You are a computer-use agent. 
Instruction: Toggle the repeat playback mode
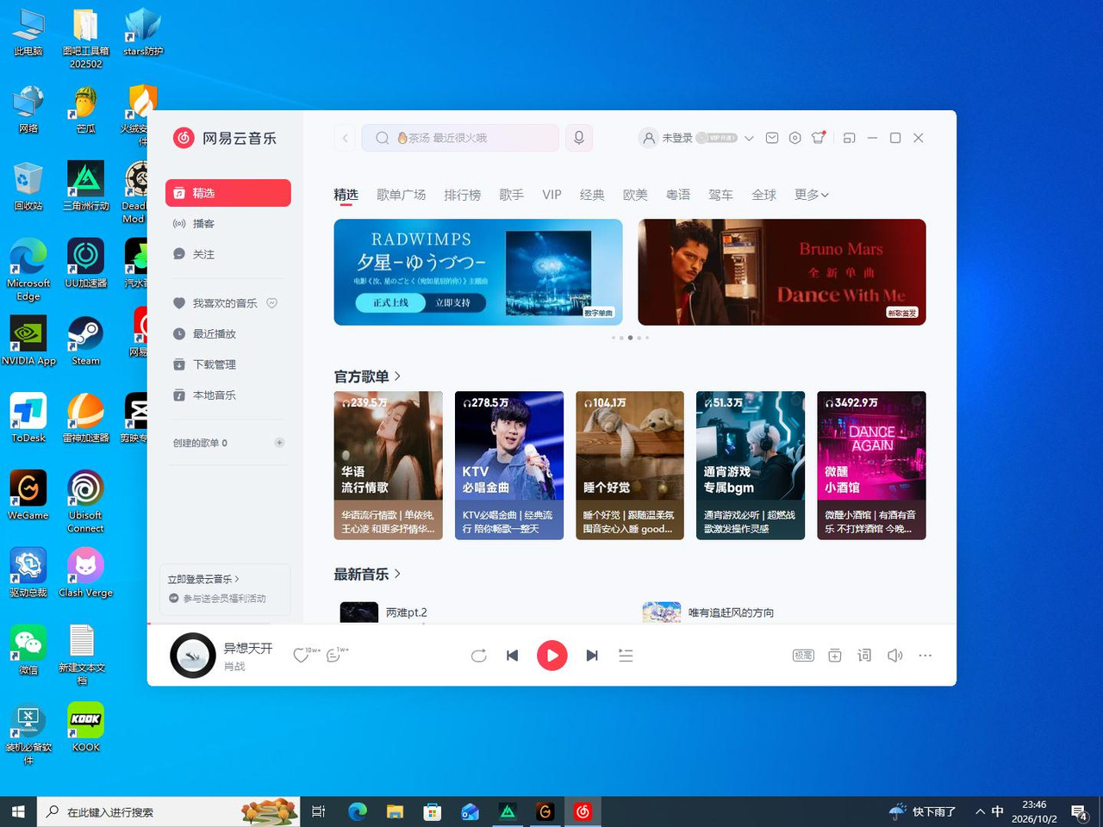(x=479, y=656)
